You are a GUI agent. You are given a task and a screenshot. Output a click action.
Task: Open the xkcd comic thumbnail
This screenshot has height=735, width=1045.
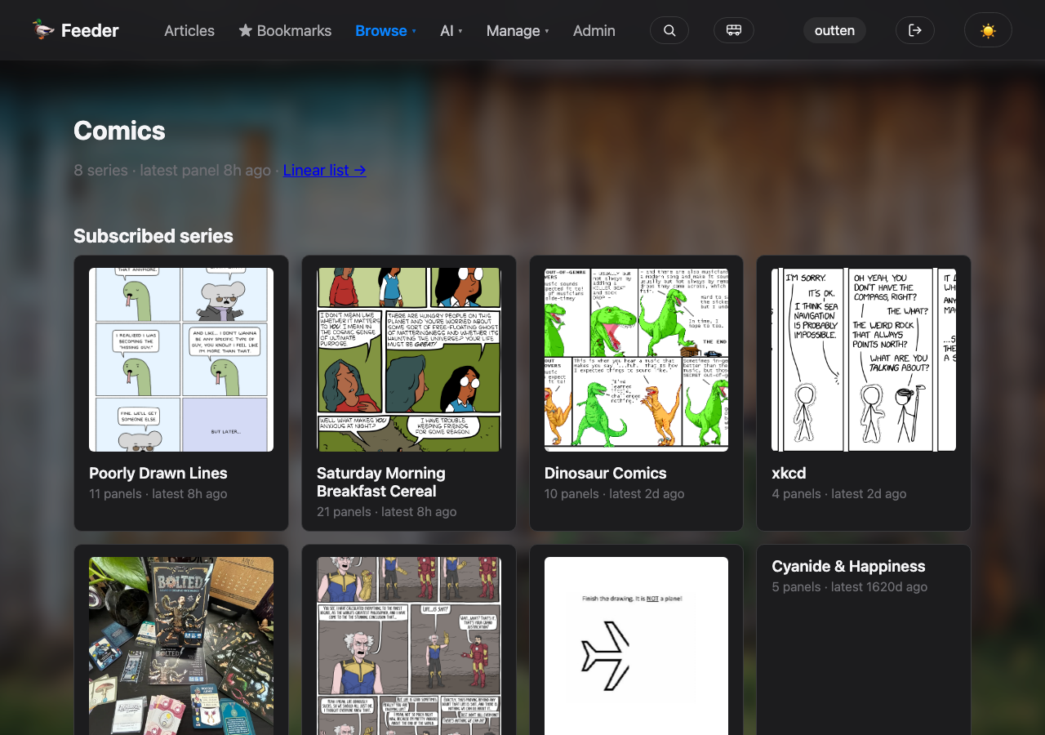(x=864, y=359)
